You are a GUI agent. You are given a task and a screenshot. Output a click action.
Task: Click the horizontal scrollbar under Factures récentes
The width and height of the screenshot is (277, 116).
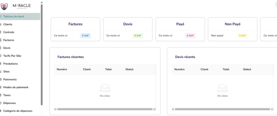point(105,109)
